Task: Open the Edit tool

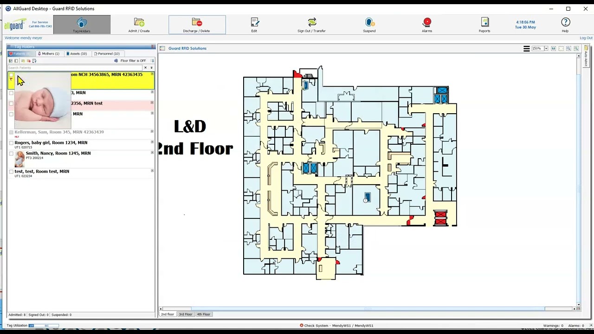Action: pos(254,25)
